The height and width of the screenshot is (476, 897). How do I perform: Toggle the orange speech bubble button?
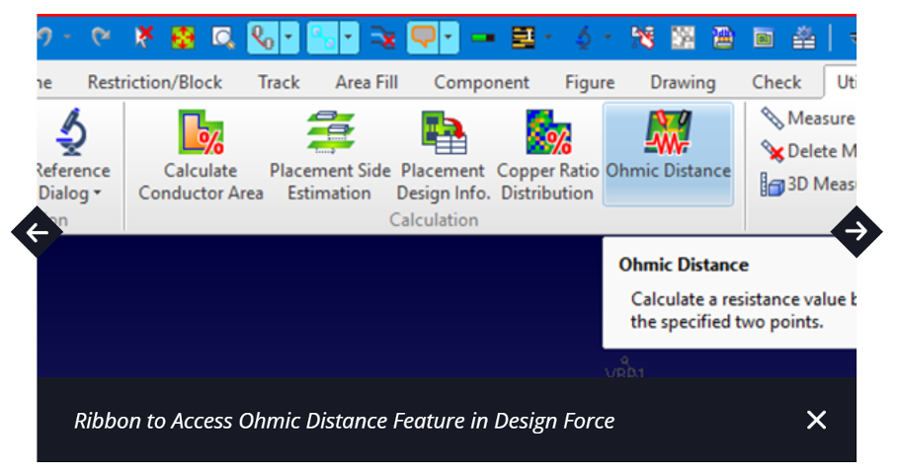[x=422, y=39]
